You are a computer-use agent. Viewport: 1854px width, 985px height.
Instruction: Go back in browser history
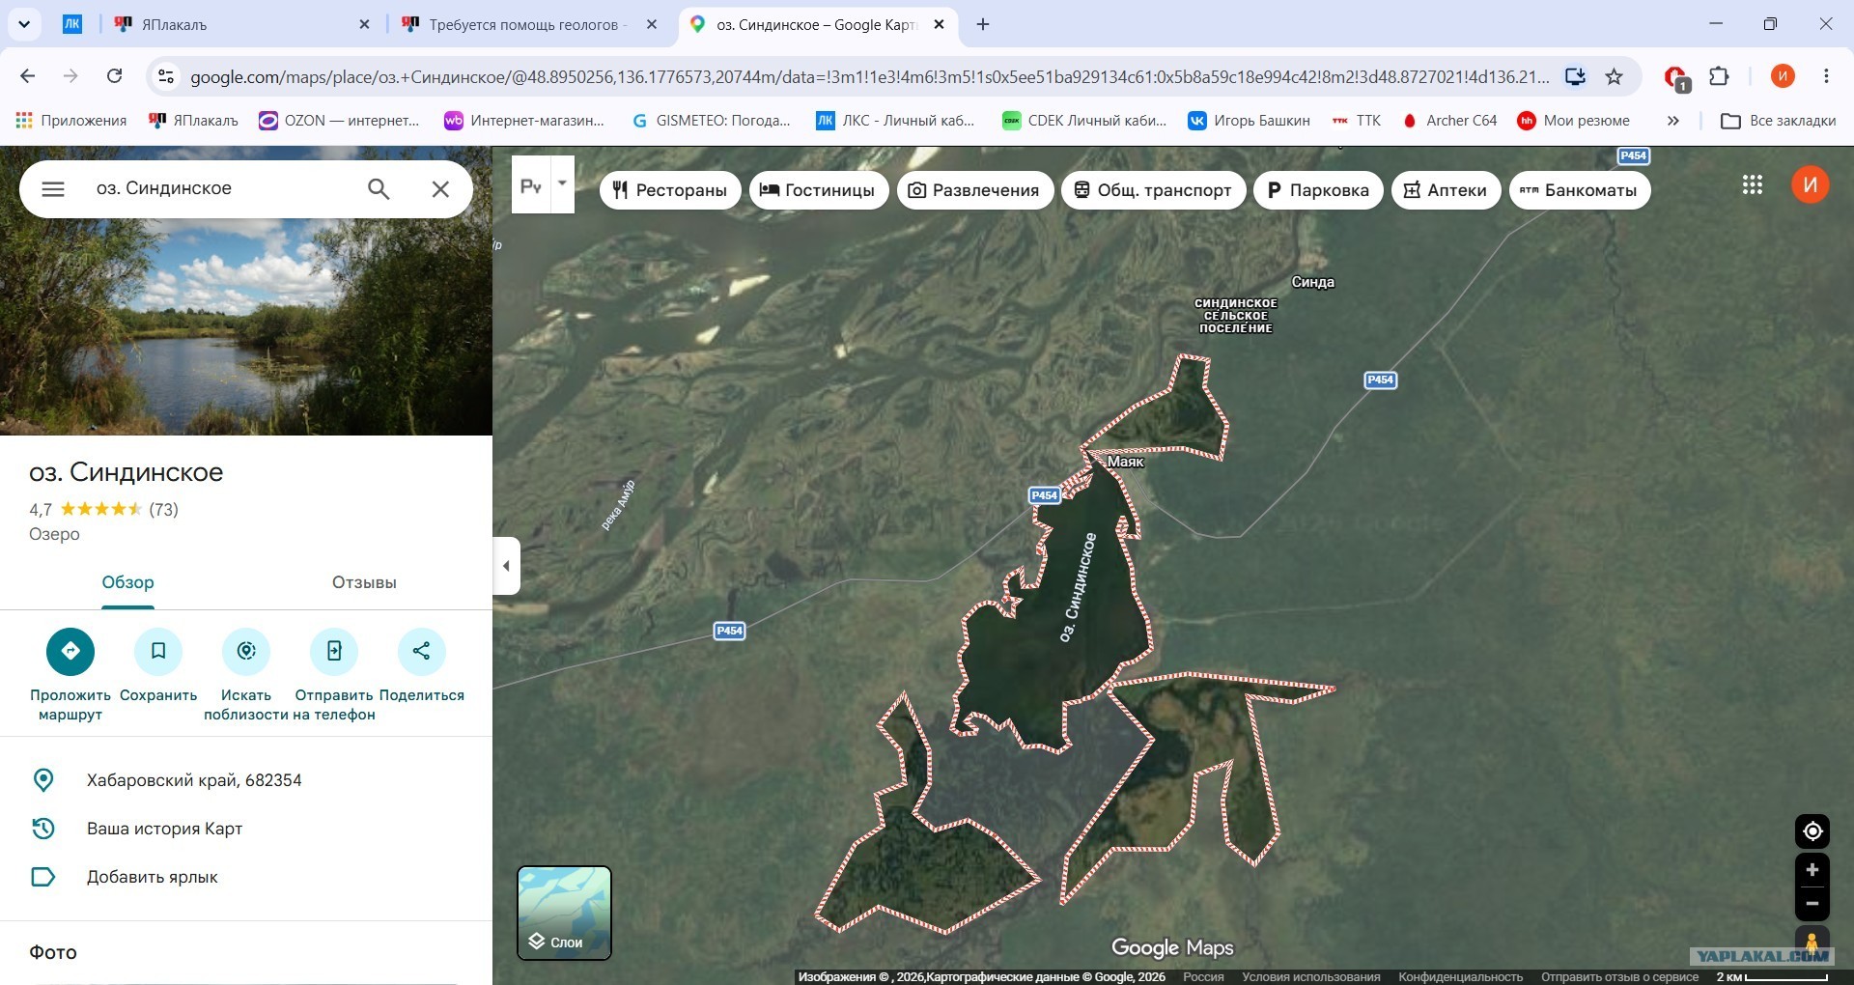(28, 76)
